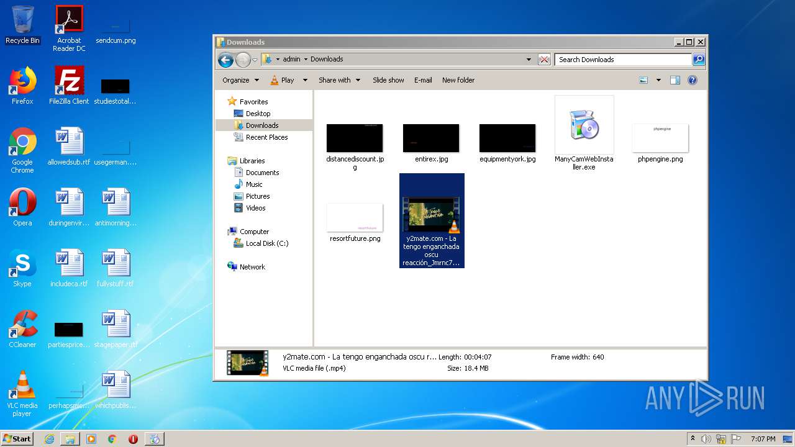Viewport: 795px width, 447px height.
Task: Click the Explorer Forward arrow button
Action: 243,60
